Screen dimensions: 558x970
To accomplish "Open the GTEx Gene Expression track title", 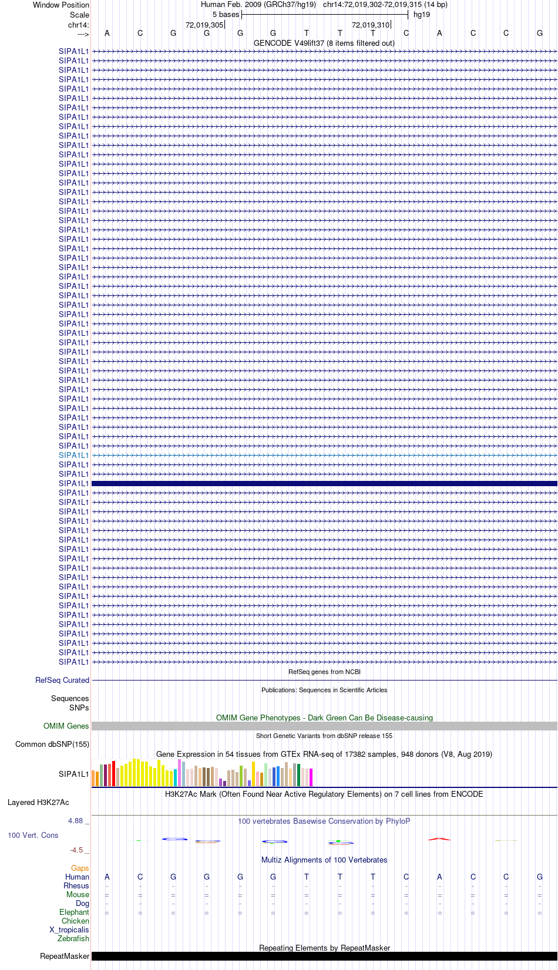I will click(x=324, y=754).
